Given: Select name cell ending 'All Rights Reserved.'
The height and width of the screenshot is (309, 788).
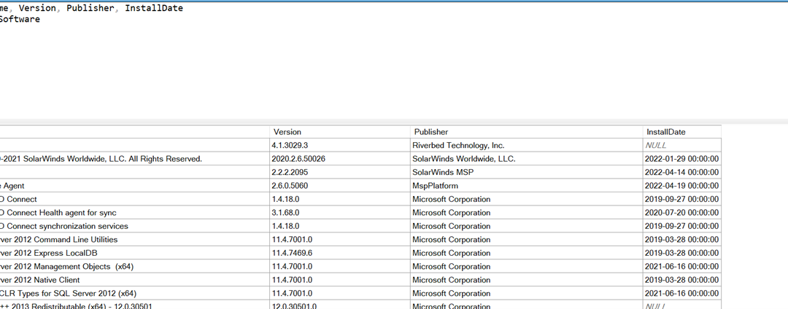Looking at the screenshot, I should tap(135, 159).
